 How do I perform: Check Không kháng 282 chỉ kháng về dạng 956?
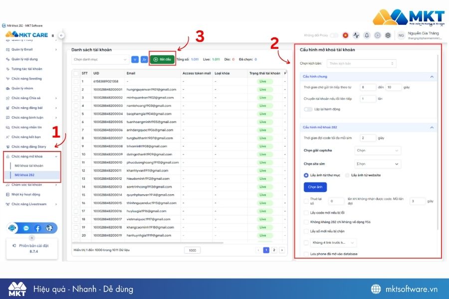click(306, 222)
